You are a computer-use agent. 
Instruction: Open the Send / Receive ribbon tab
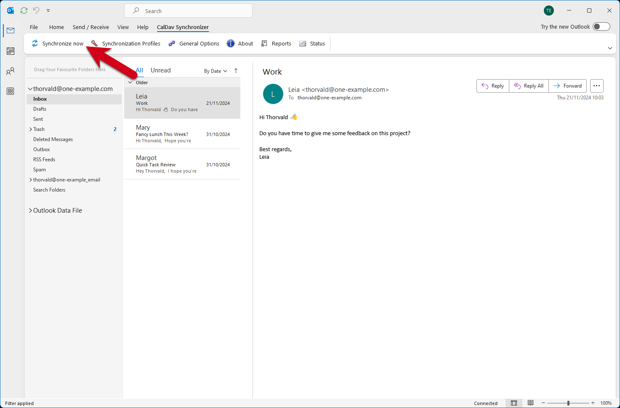click(x=90, y=27)
